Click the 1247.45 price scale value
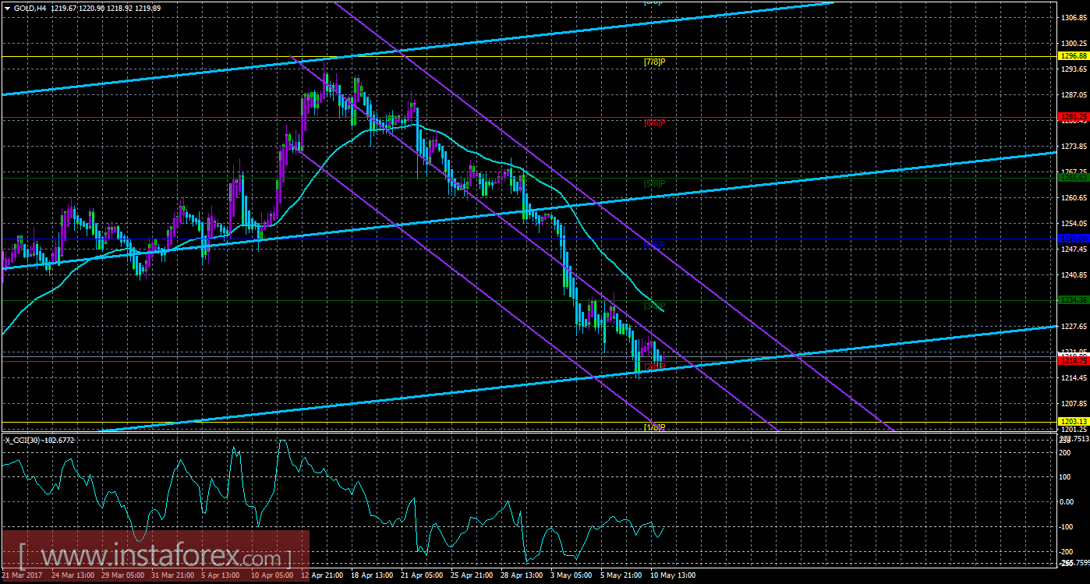The width and height of the screenshot is (1090, 584). (x=1074, y=250)
